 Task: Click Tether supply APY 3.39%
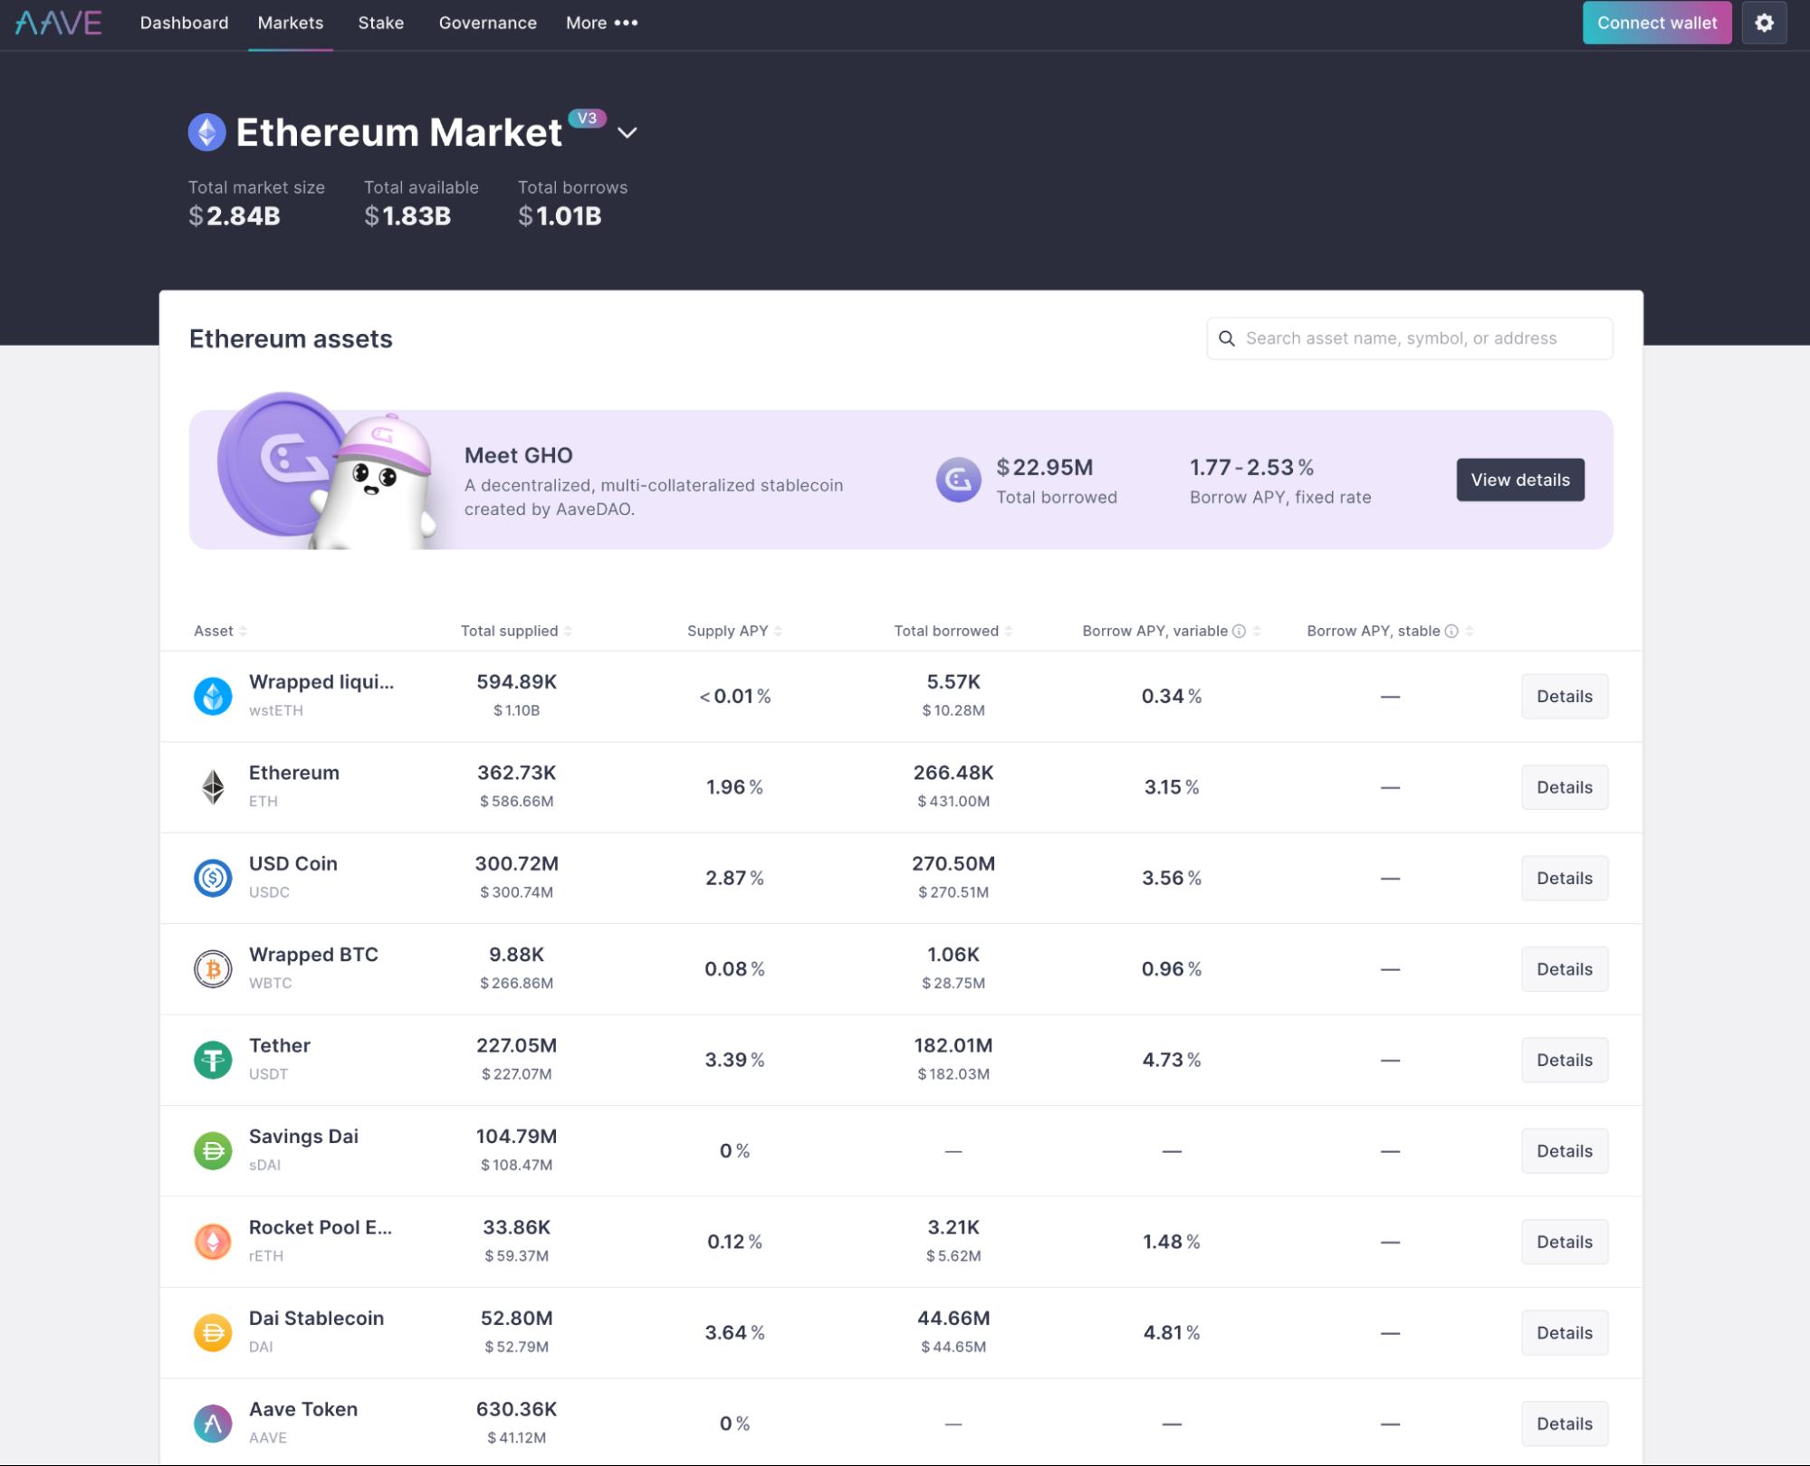[734, 1060]
